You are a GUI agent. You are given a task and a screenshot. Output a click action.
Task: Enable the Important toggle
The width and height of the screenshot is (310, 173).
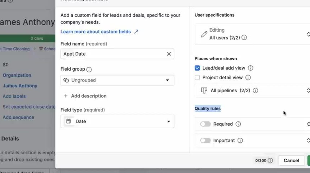click(x=205, y=140)
